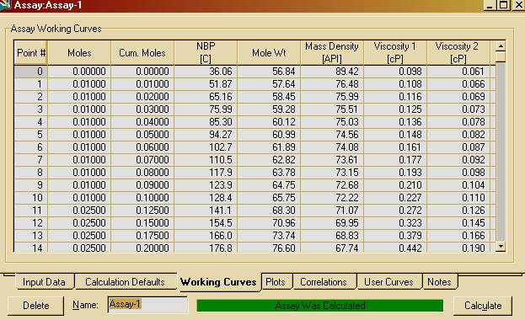Click Cum. Moles cell 0.12500
Screen dimensions: 525x320
(x=142, y=211)
